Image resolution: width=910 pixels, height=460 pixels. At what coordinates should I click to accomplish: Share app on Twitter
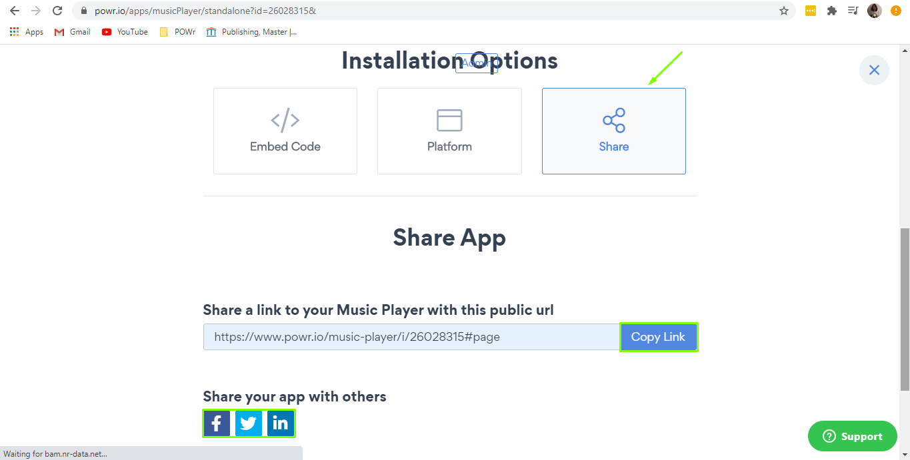click(249, 423)
